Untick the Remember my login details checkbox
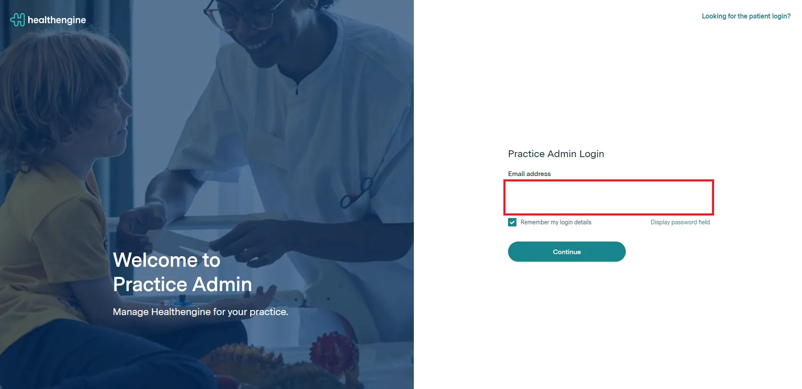Viewport: 802px width, 389px height. coord(512,222)
